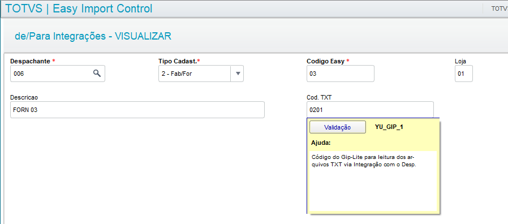Open Despachante lookup magnifier icon

click(x=97, y=74)
